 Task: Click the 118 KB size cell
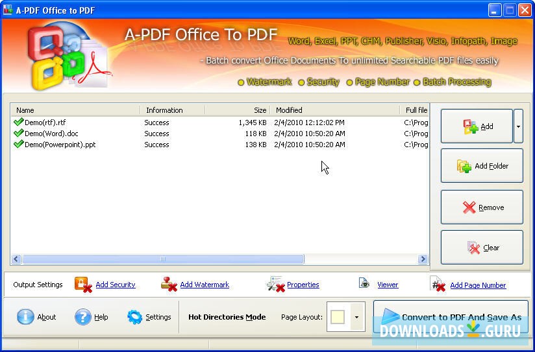[x=256, y=134]
